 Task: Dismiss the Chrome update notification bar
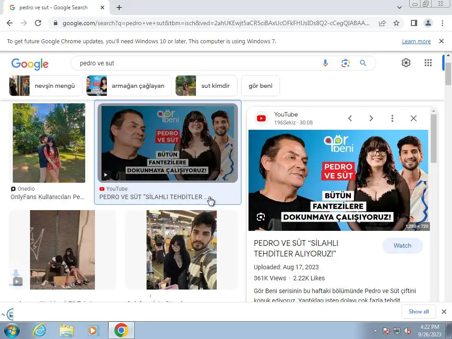click(x=441, y=41)
